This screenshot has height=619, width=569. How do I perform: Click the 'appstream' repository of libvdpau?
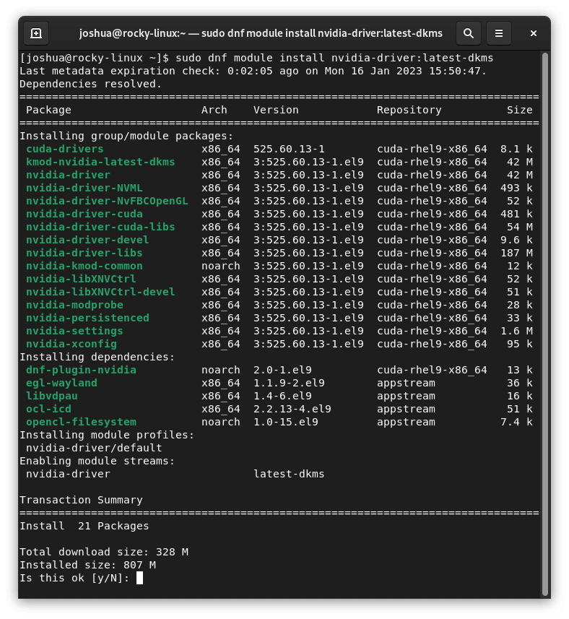pos(406,396)
